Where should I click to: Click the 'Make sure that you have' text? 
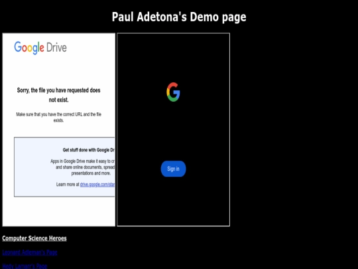coord(59,117)
